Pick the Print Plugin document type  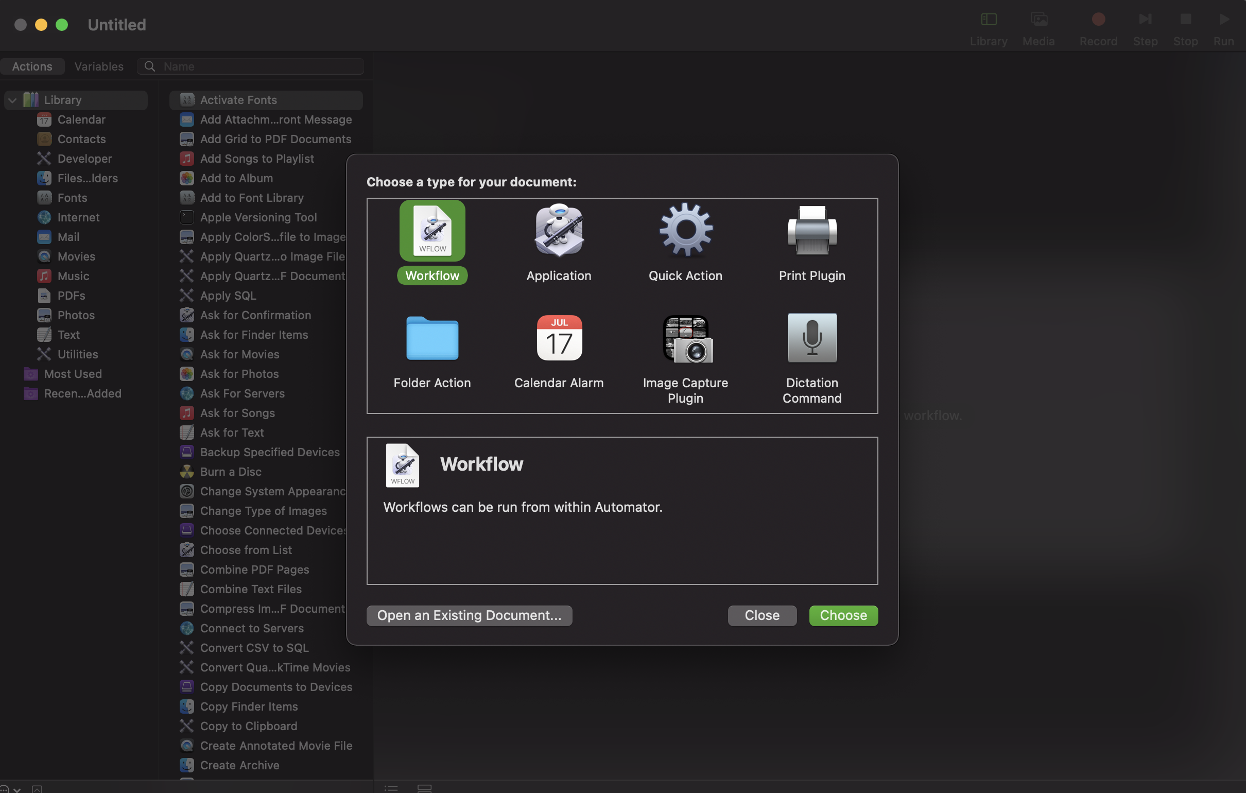[811, 231]
